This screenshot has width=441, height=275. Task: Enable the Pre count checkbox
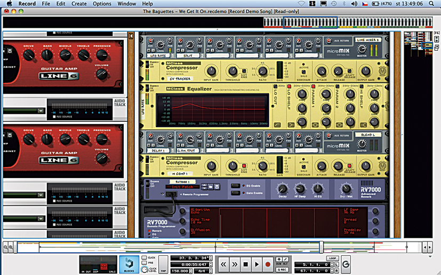[145, 263]
